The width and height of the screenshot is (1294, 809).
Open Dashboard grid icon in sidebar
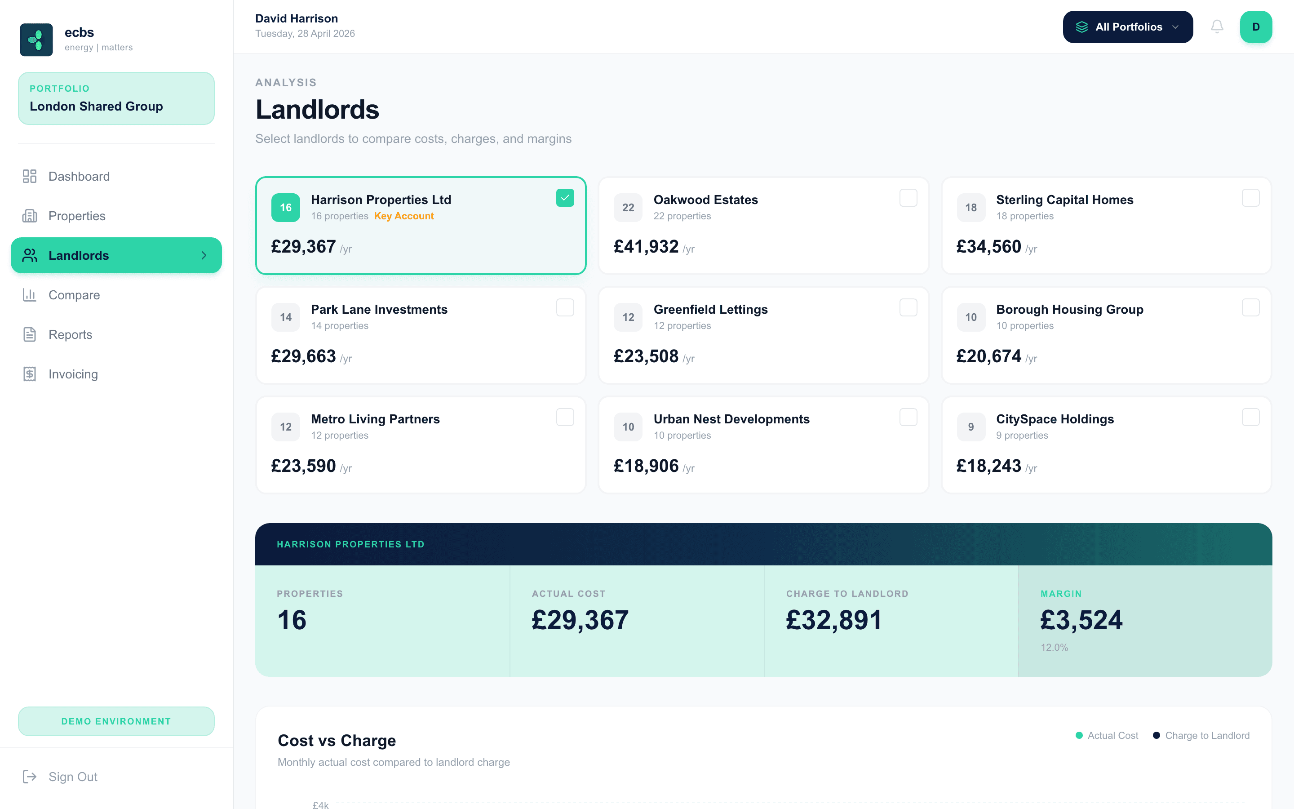29,176
